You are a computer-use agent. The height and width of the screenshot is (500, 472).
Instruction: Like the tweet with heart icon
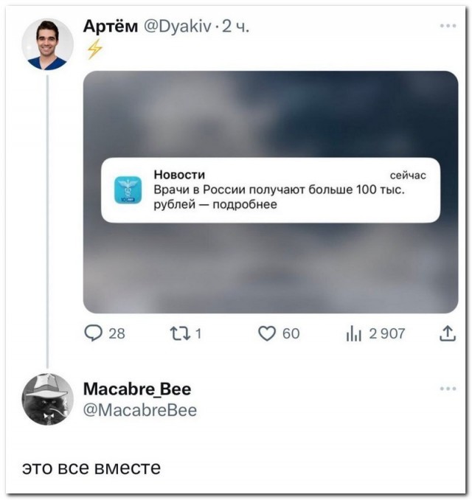tap(266, 333)
